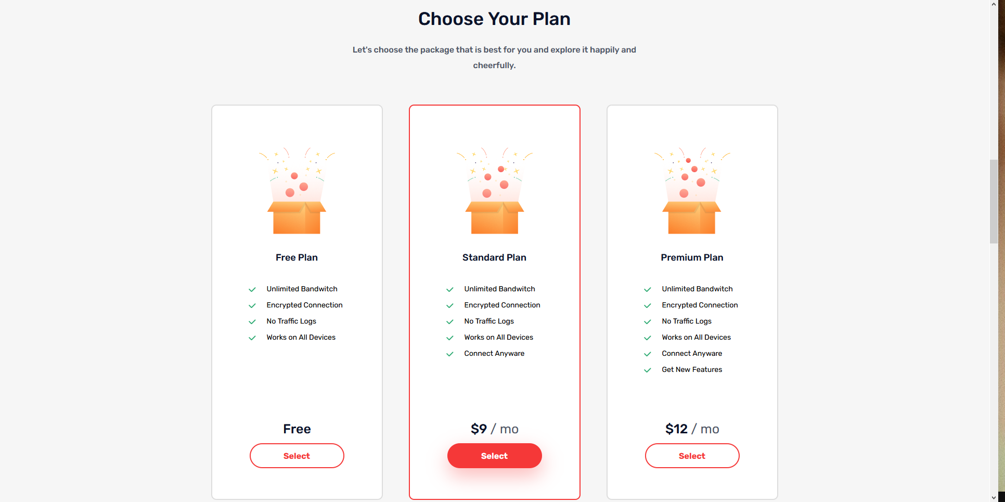The image size is (1005, 502).
Task: Click the Premium Plan gift box illustration
Action: pos(692,191)
